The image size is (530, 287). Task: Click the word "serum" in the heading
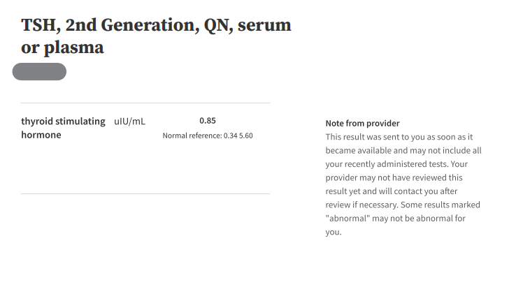[x=265, y=26]
